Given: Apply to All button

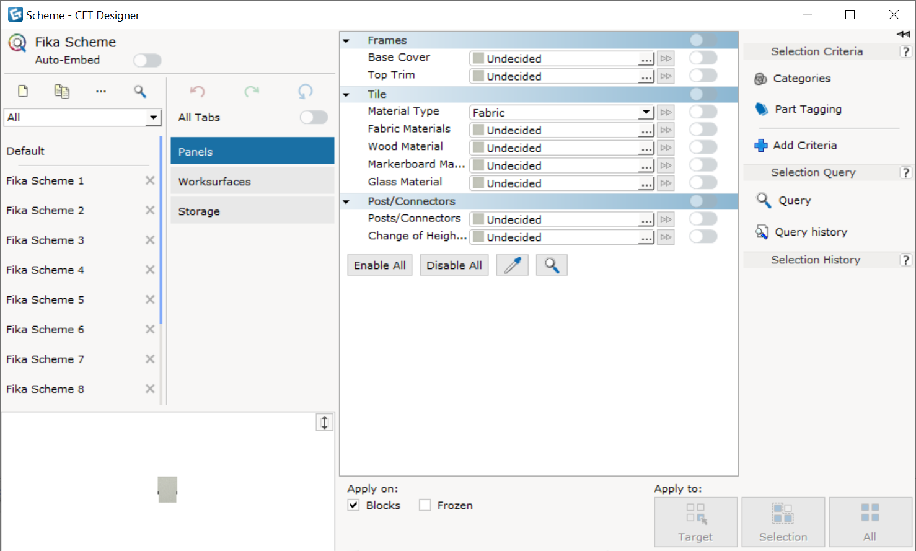Looking at the screenshot, I should [870, 522].
